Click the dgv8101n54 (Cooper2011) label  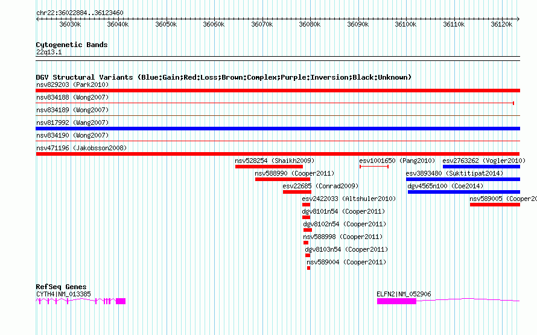343,211
